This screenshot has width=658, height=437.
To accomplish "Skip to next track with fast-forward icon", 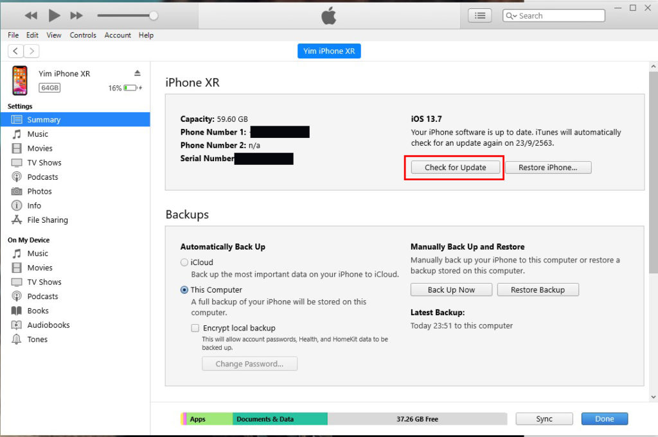I will [76, 15].
